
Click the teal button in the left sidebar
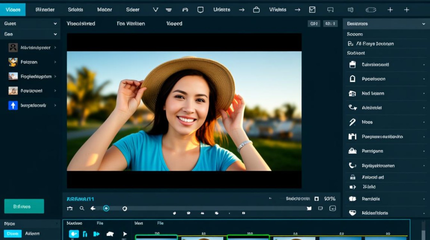pyautogui.click(x=24, y=206)
